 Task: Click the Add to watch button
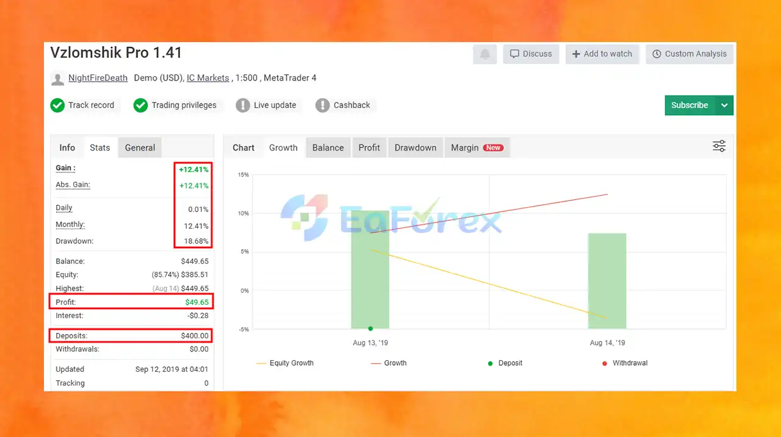click(602, 54)
